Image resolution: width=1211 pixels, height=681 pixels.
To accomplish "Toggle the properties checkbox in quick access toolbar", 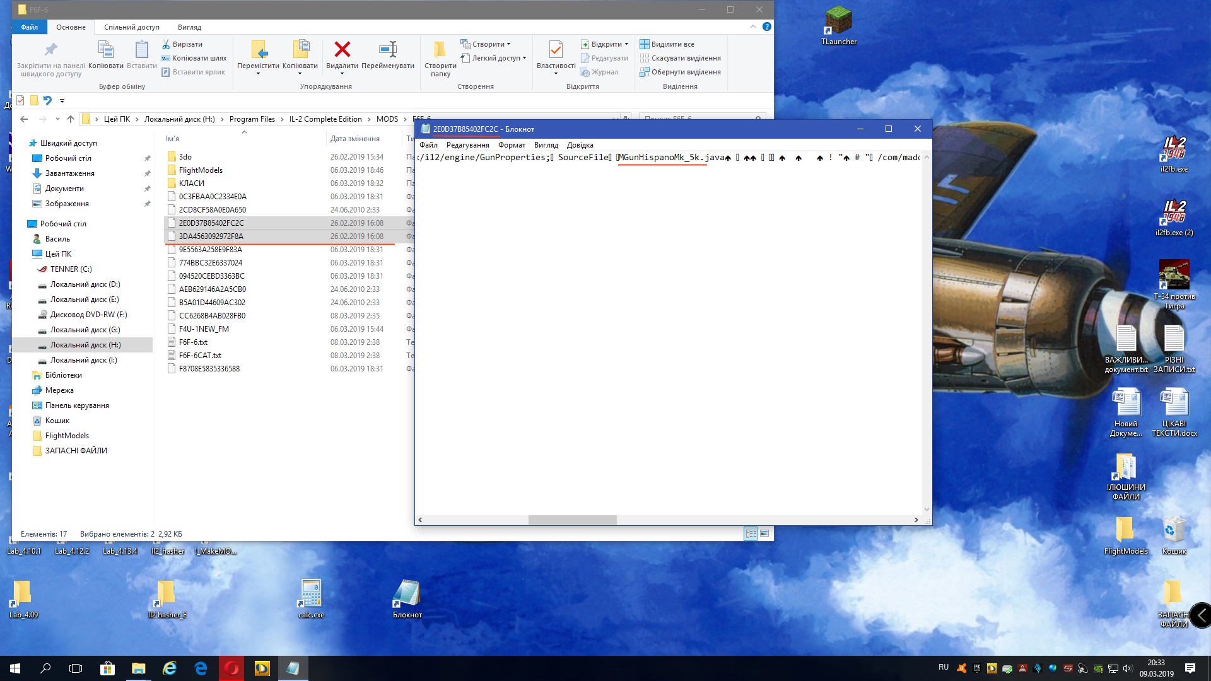I will 20,100.
